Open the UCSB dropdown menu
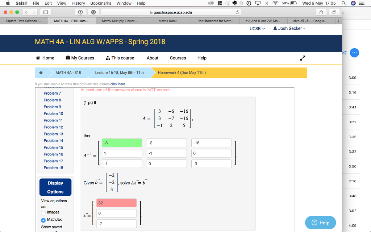The width and height of the screenshot is (371, 232). (257, 28)
